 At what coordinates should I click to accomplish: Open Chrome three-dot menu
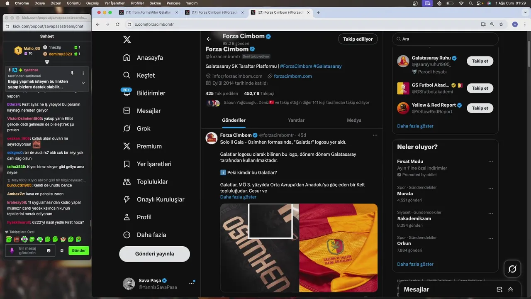tap(524, 25)
